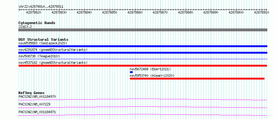The width and height of the screenshot is (276, 119).
Task: Click the Cytogenetic Bands track heading
Action: coord(37,23)
